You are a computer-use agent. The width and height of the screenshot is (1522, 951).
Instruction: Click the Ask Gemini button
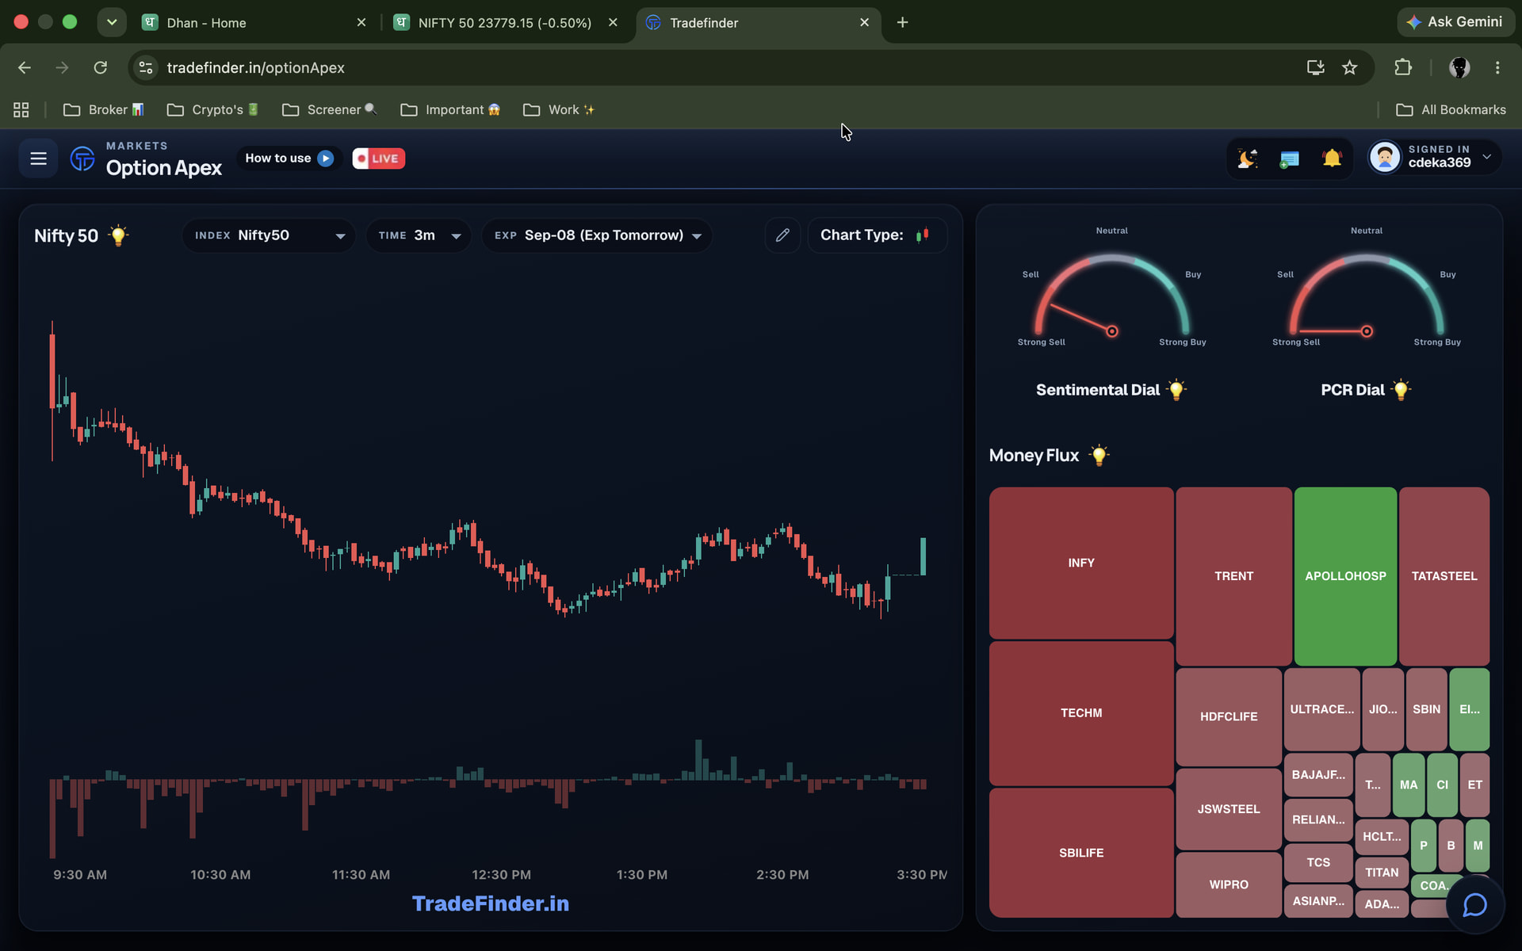pos(1455,22)
